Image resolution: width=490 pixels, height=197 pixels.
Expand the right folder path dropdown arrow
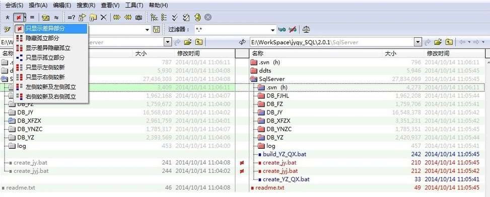click(x=418, y=42)
